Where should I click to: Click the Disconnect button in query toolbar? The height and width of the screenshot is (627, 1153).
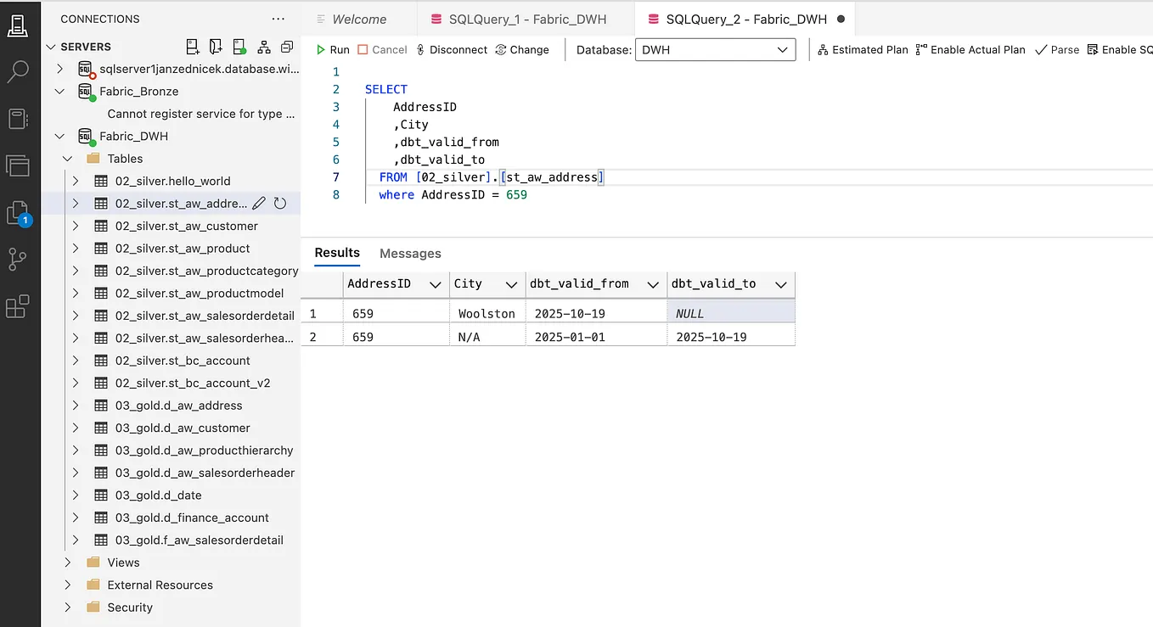(x=451, y=50)
